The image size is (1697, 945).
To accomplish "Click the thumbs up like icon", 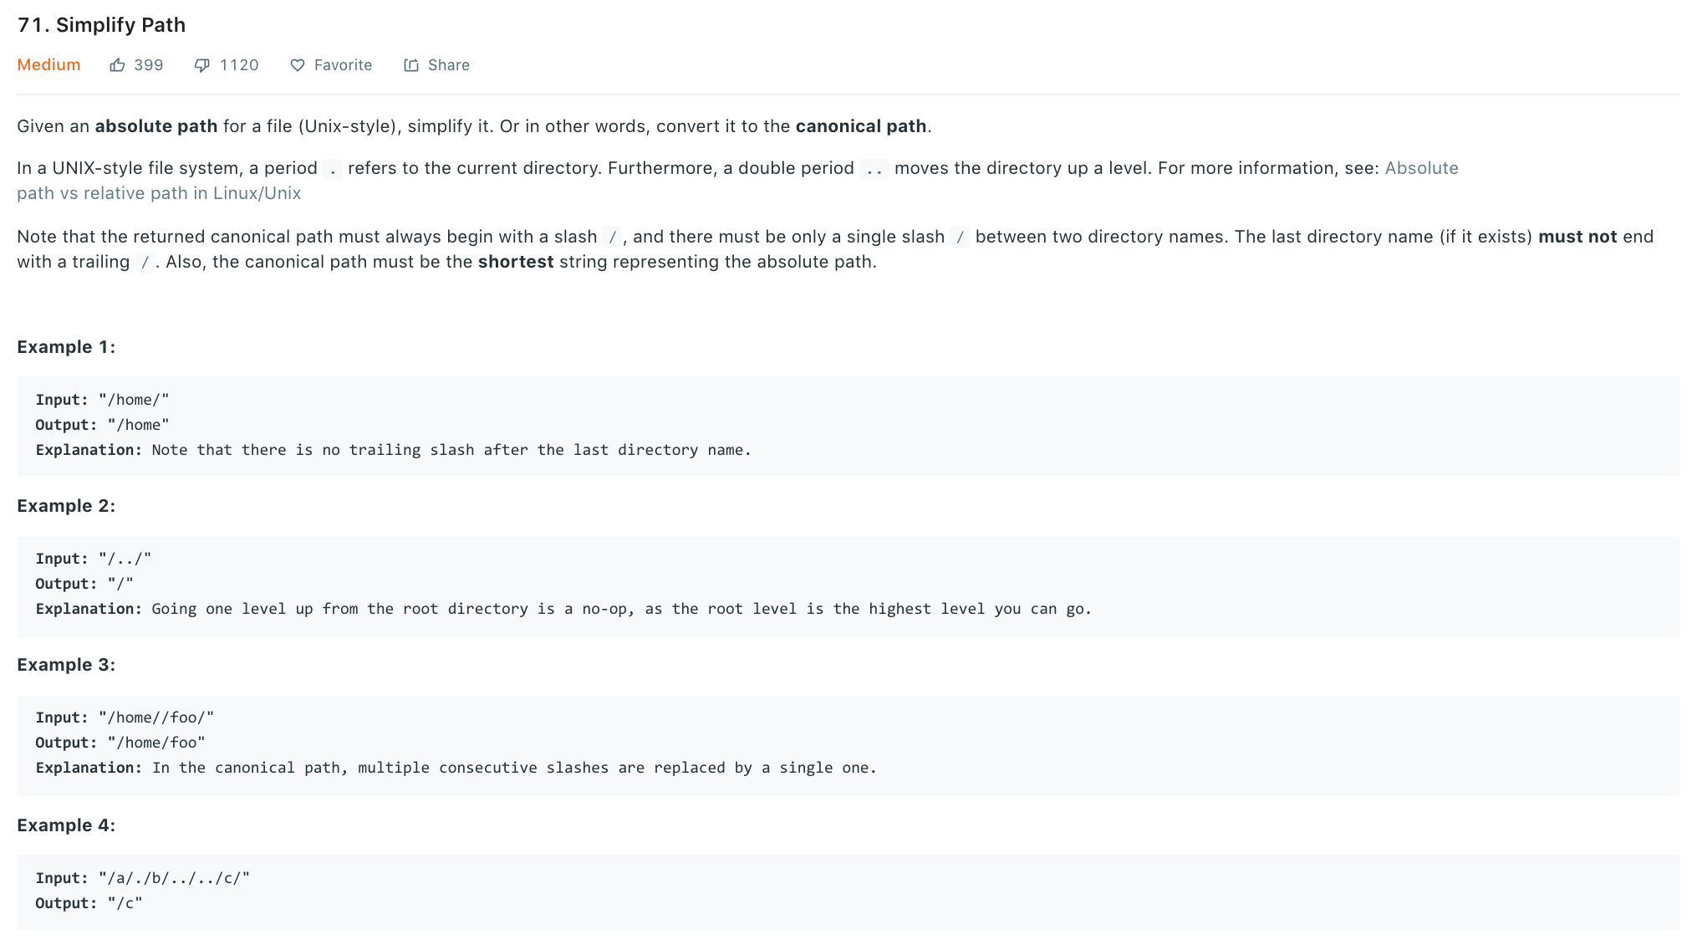I will pyautogui.click(x=117, y=65).
